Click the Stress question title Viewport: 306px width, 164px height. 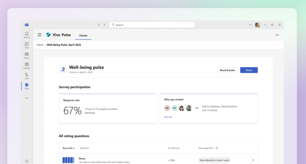coord(82,159)
